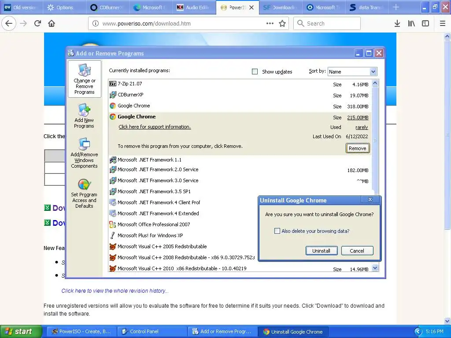
Task: Select Visual C++ 2008 Redistributable row
Action: coord(182,257)
